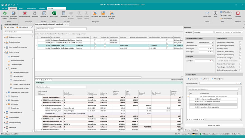This screenshot has height=138, width=245.
Task: Open the Auswertungen ribbon tab
Action: (31, 8)
